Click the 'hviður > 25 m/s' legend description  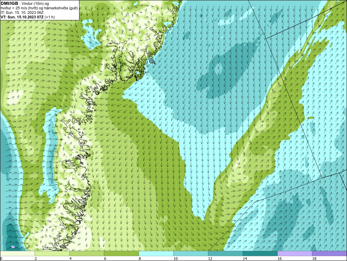[40, 8]
